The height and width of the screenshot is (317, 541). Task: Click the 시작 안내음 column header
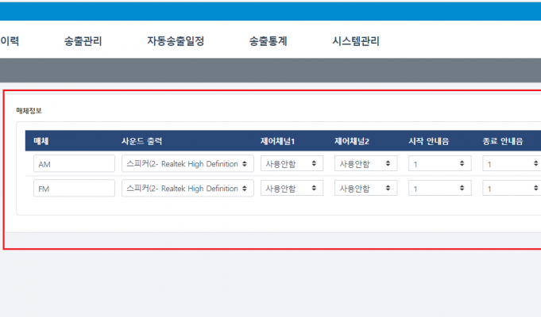click(x=428, y=141)
